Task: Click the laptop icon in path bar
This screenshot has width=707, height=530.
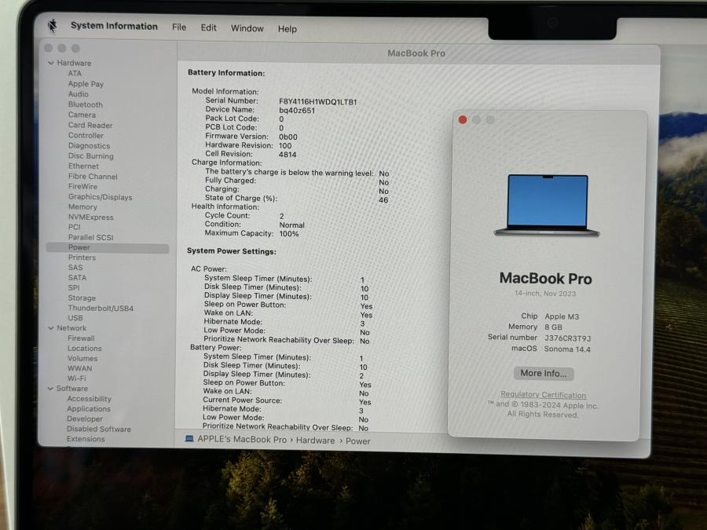Action: coord(189,440)
